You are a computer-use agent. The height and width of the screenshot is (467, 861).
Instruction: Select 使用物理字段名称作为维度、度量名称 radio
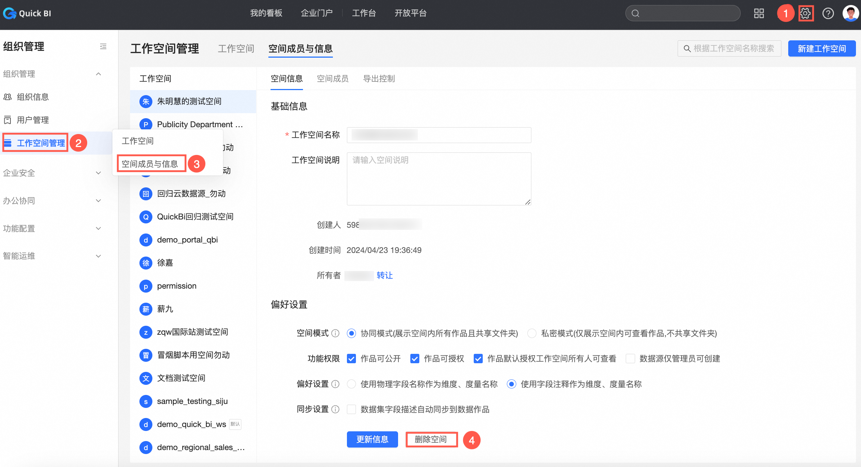click(x=351, y=384)
